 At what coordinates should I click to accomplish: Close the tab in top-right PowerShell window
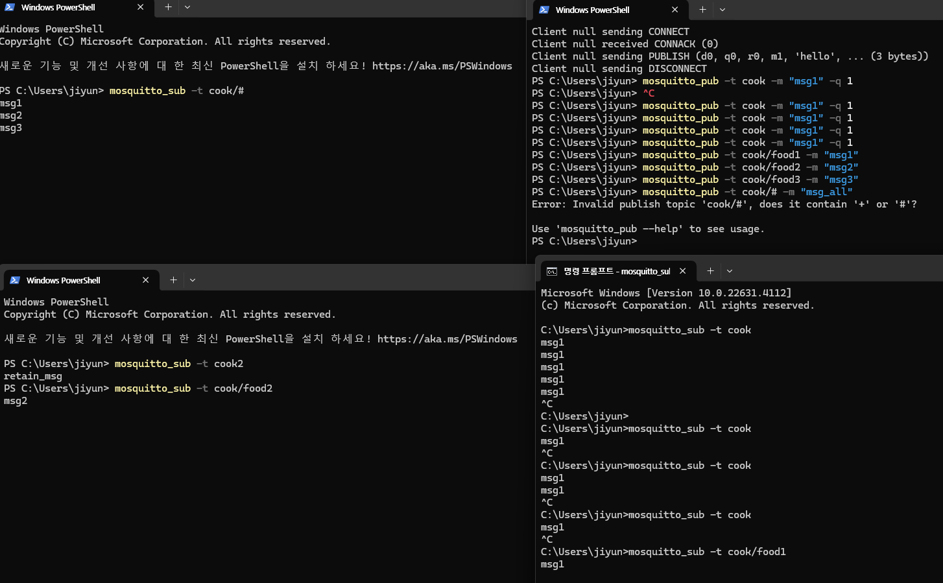point(675,10)
